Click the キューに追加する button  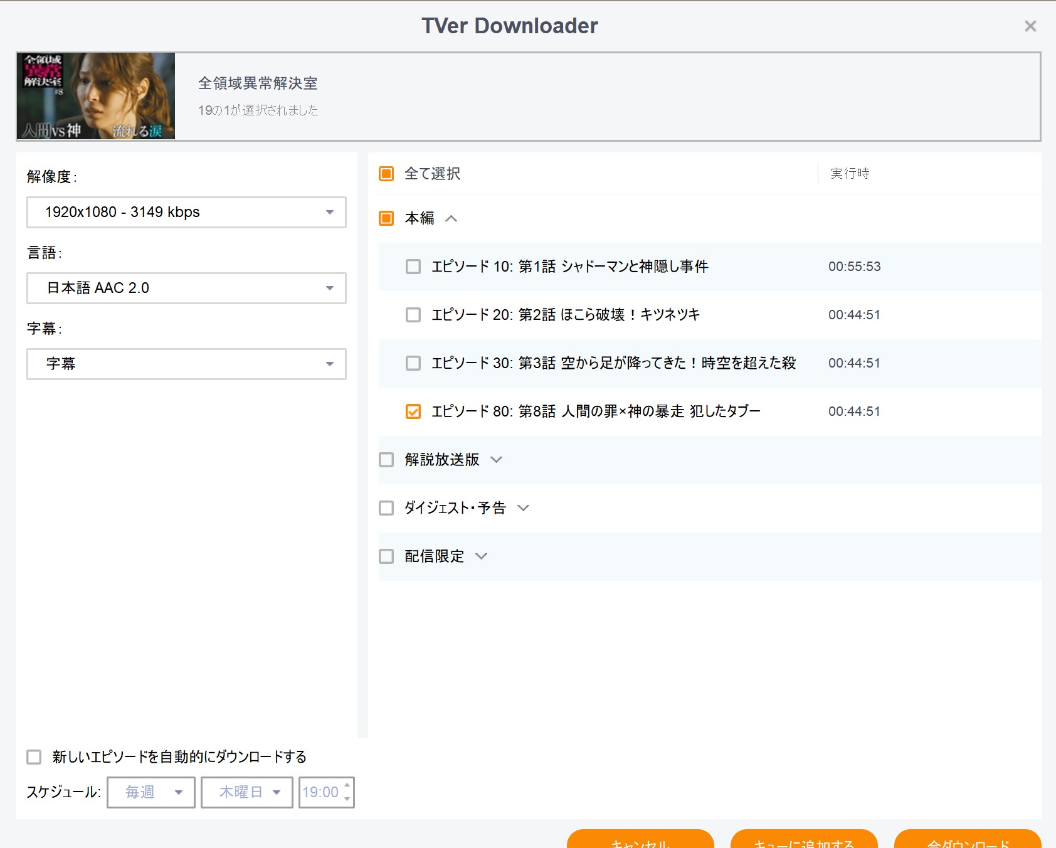coord(804,839)
